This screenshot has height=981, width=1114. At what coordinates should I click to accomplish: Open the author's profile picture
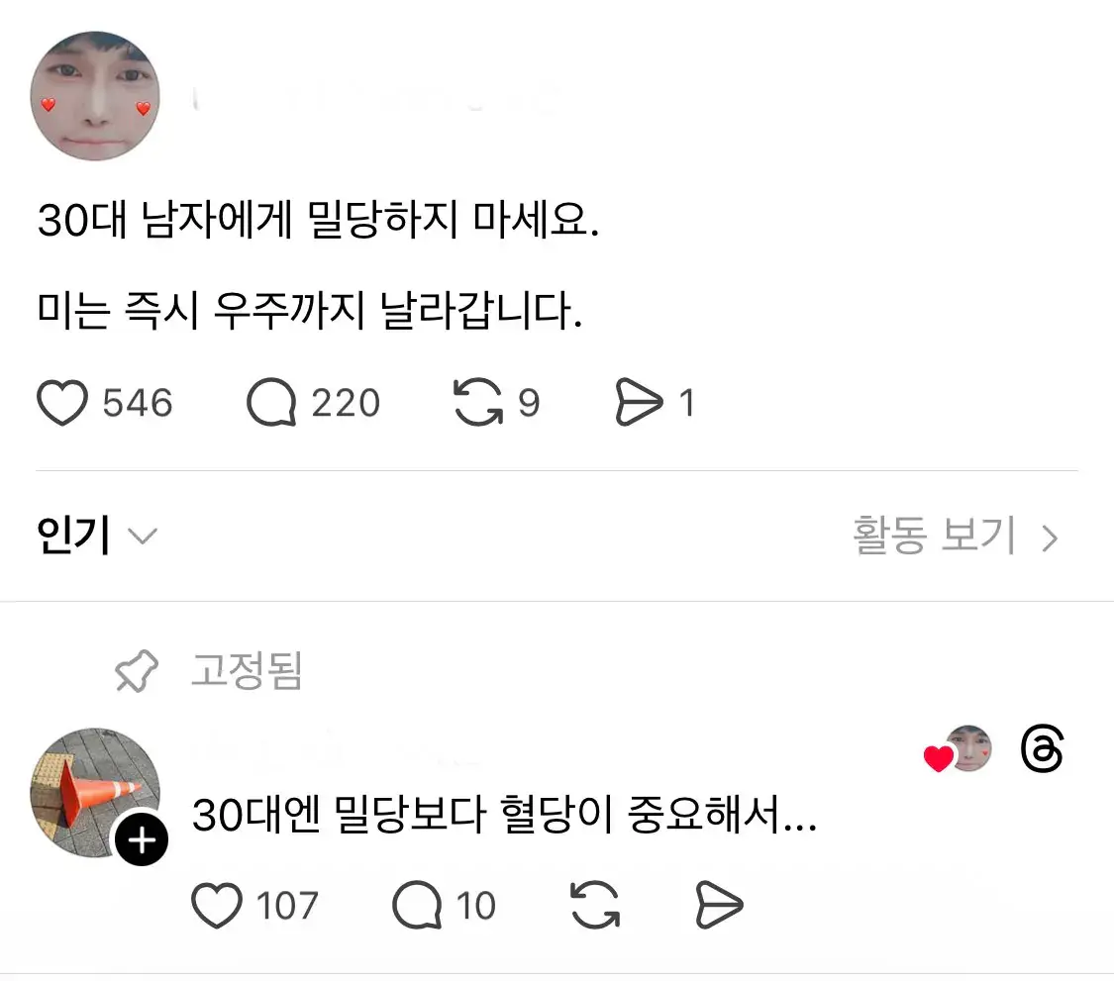95,96
